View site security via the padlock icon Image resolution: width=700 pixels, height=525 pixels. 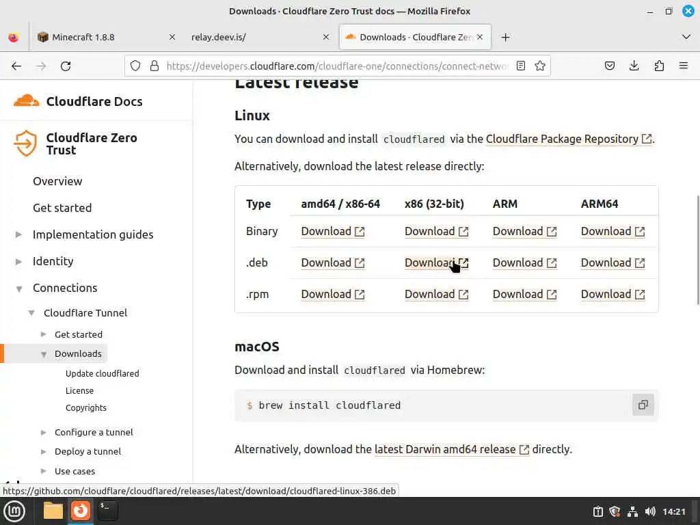[x=154, y=66]
